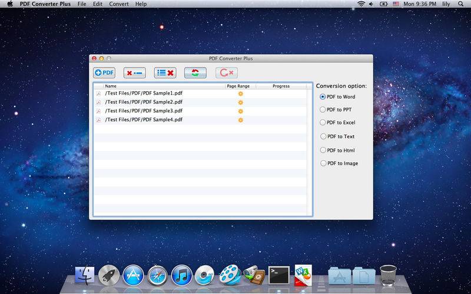
Task: Open page range gear for PDF Sample3.pdf
Action: (x=240, y=111)
